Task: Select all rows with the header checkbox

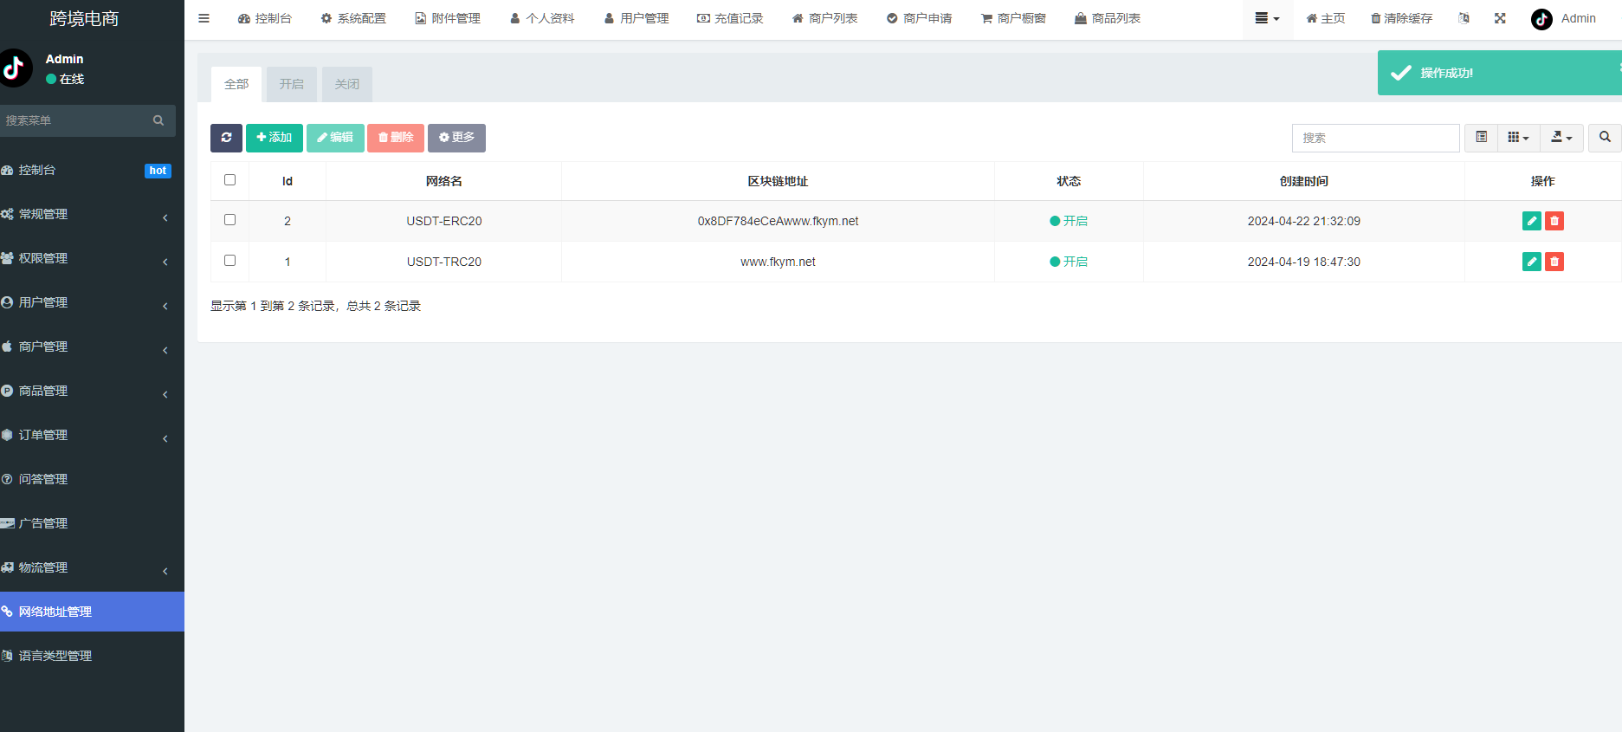Action: tap(229, 180)
